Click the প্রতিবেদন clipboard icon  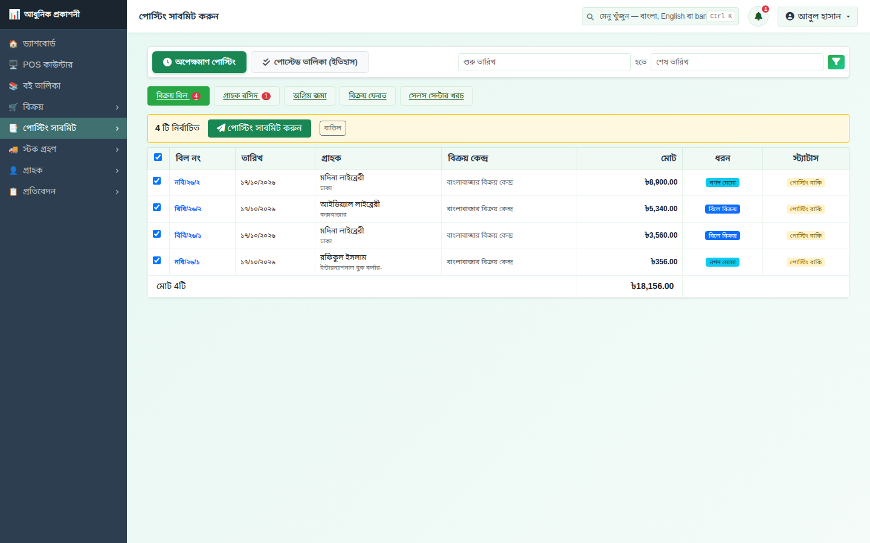(13, 191)
